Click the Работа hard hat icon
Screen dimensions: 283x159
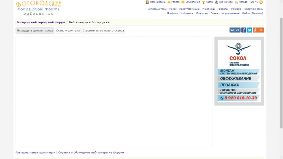(x=169, y=2)
